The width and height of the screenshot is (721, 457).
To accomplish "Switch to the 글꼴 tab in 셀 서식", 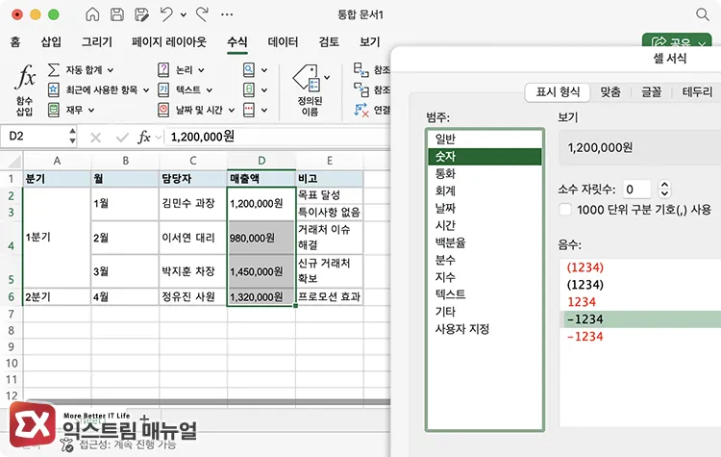I will [x=651, y=92].
